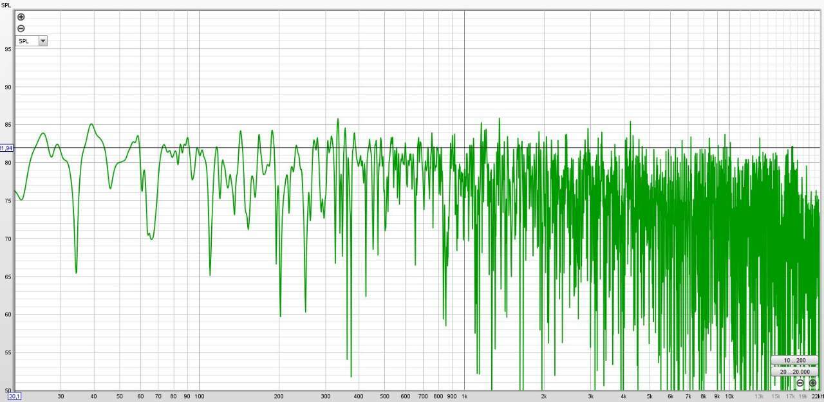Click the 95 level axis label
The width and height of the screenshot is (824, 402).
(7, 49)
